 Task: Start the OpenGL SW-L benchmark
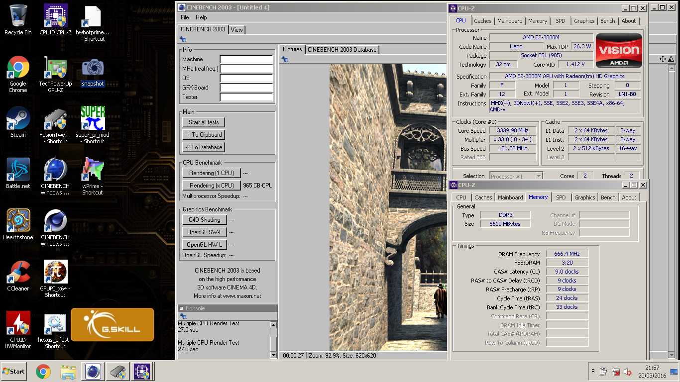(205, 232)
